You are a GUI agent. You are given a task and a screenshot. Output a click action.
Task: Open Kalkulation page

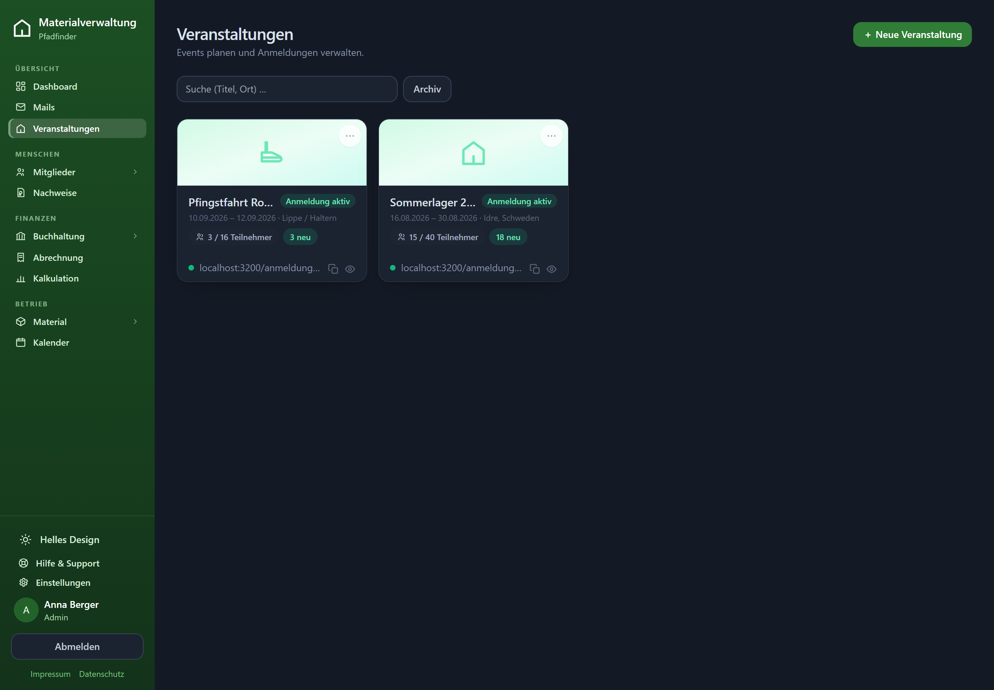pyautogui.click(x=77, y=278)
